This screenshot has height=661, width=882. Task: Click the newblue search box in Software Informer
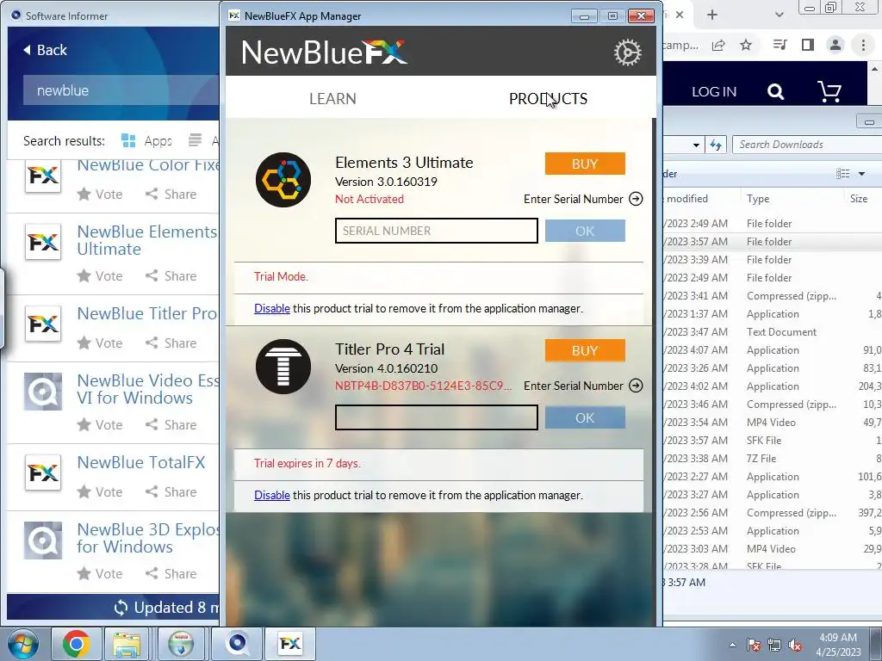[121, 90]
